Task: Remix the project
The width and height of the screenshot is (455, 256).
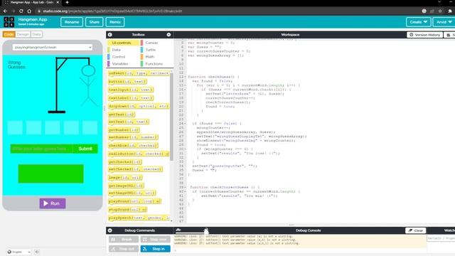Action: tap(115, 22)
